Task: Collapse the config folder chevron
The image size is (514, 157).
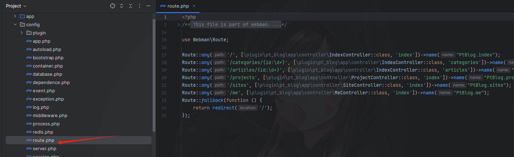Action: (15, 24)
